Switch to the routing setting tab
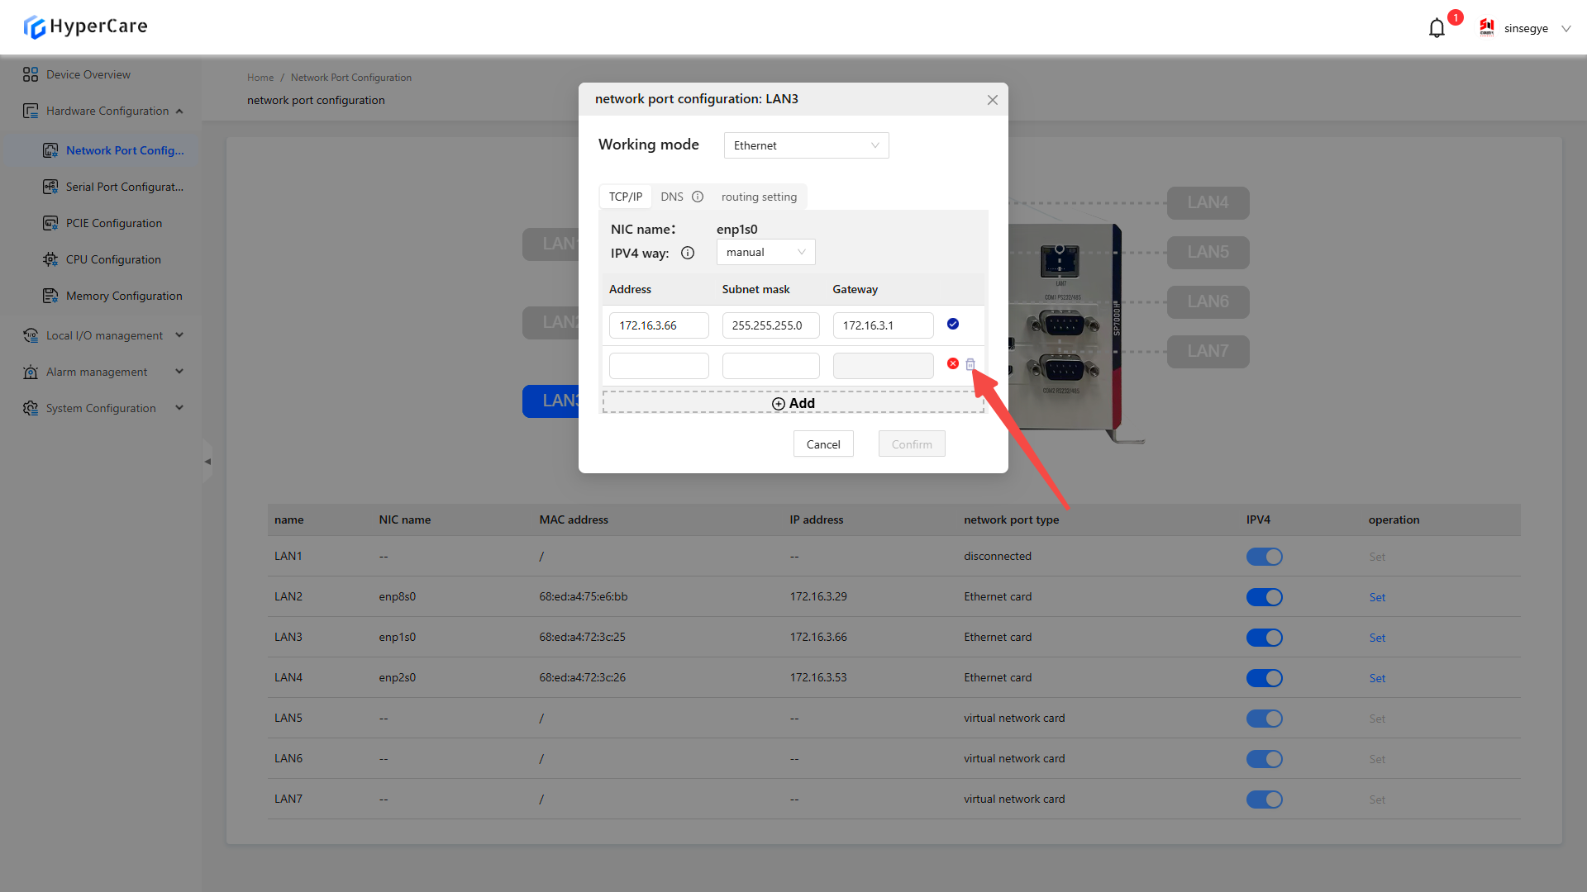Viewport: 1587px width, 892px height. coord(759,197)
